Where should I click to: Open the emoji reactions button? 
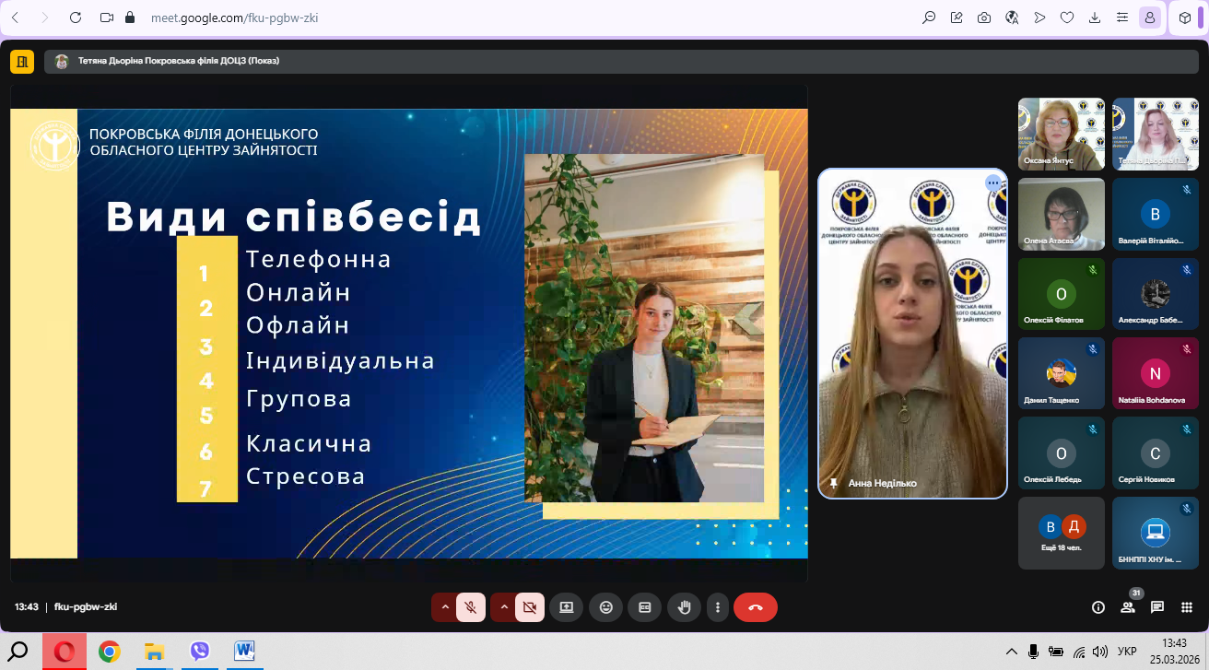pyautogui.click(x=606, y=607)
